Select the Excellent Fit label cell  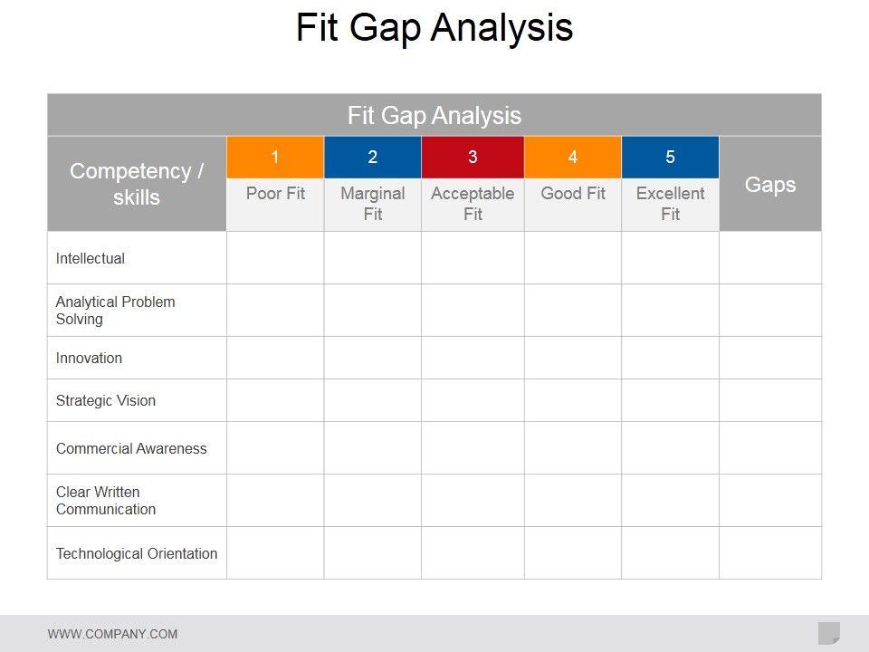point(670,204)
